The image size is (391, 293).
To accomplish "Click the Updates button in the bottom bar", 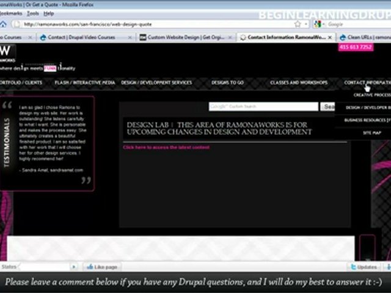I will (364, 267).
